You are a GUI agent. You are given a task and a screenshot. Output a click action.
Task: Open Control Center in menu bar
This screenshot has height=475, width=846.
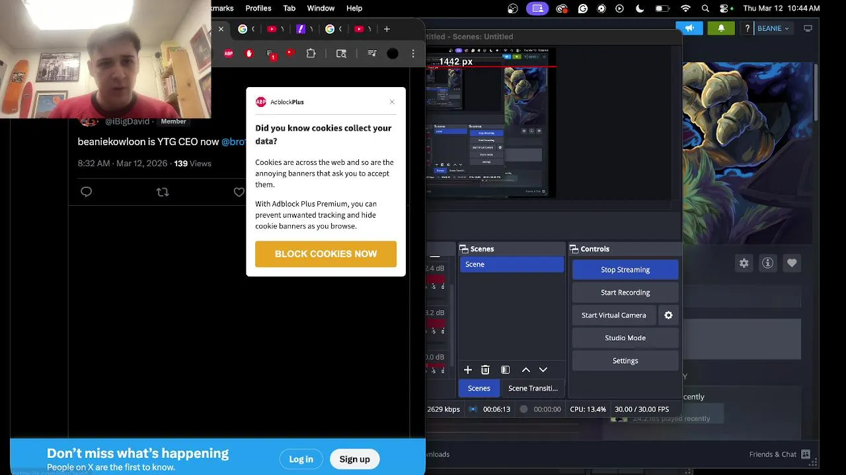(x=724, y=9)
